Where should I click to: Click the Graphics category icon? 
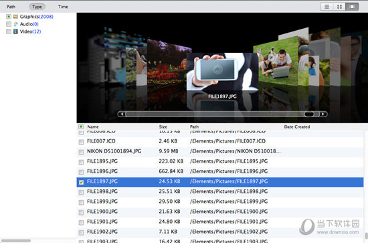[15, 17]
